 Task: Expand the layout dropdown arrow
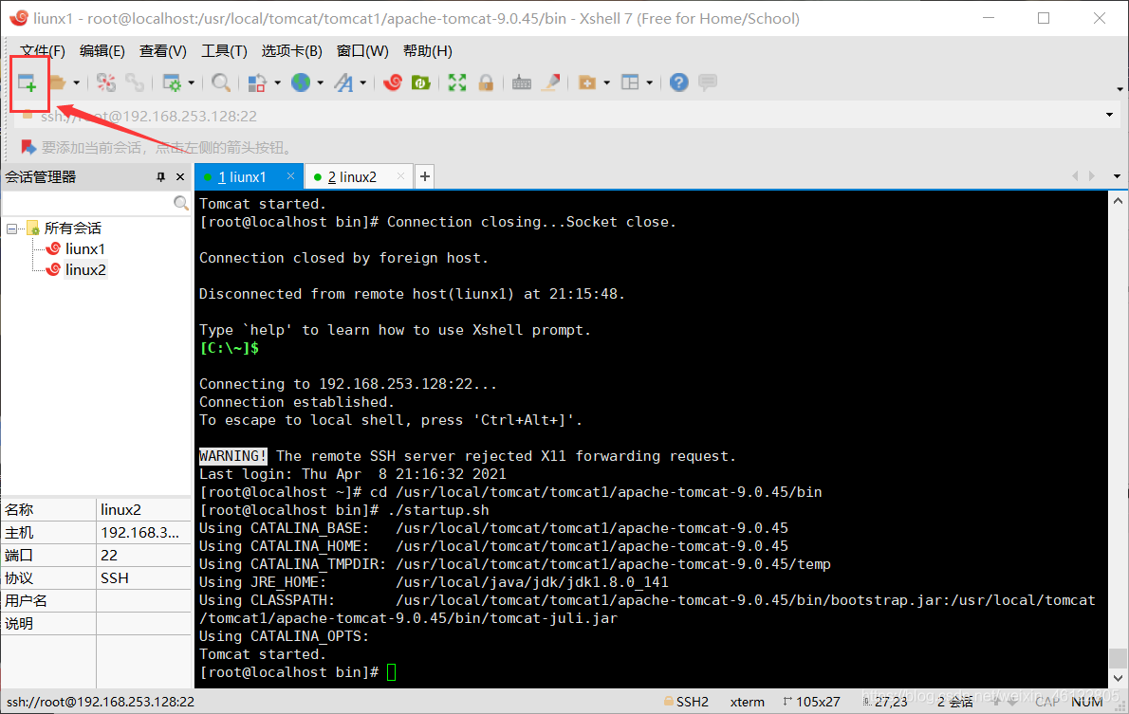coord(650,82)
